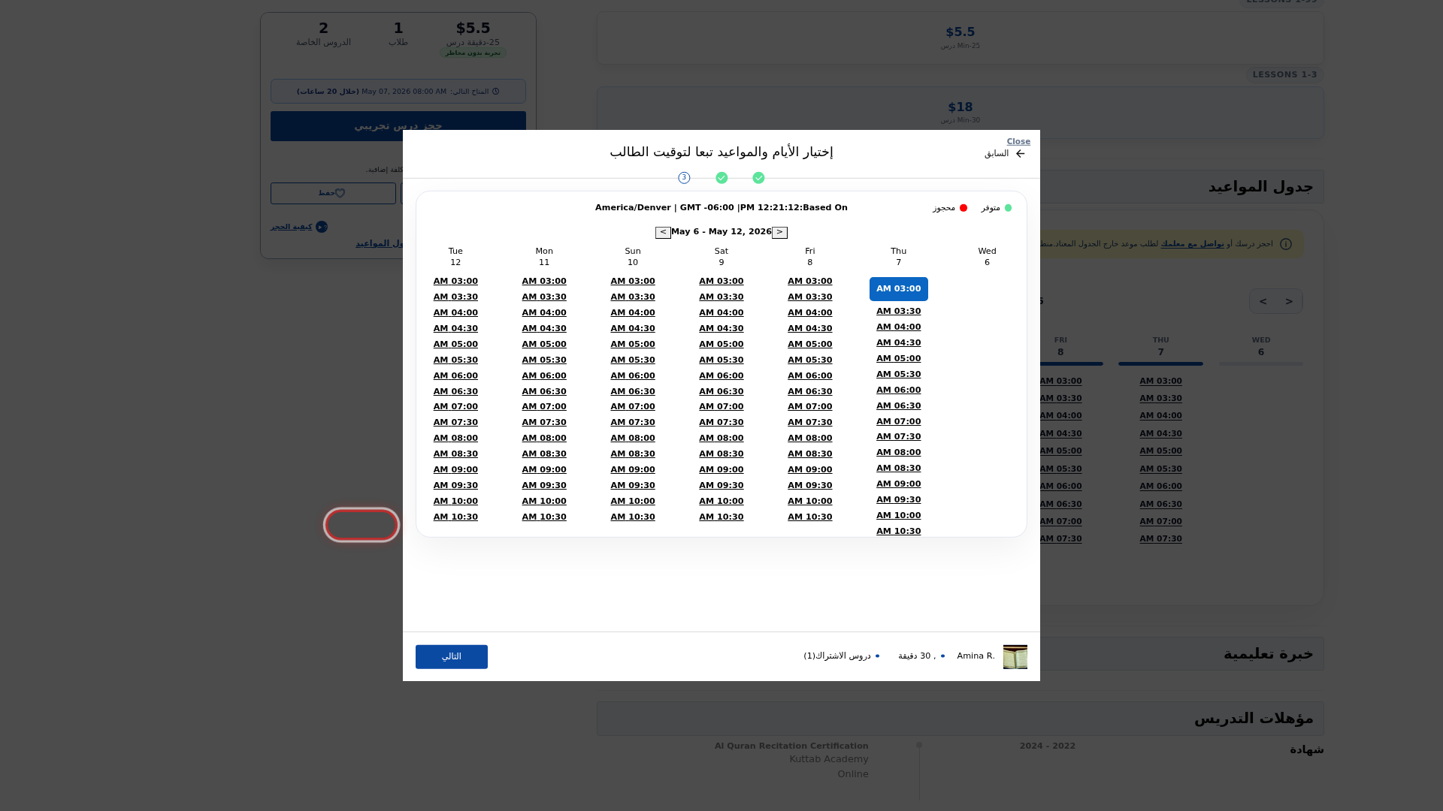Image resolution: width=1443 pixels, height=811 pixels.
Task: Select Tue 12 at 10:30 AM
Action: tap(455, 517)
